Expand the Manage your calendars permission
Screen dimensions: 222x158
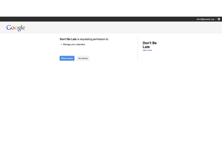(73, 44)
